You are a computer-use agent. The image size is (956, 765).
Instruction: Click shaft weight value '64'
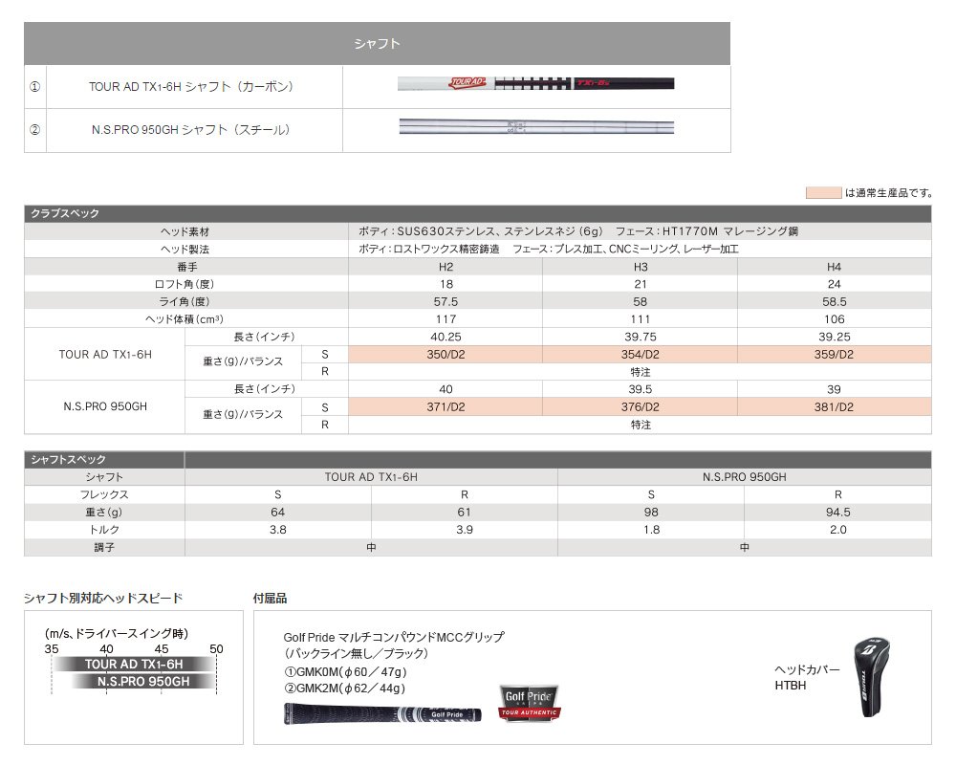pos(278,513)
